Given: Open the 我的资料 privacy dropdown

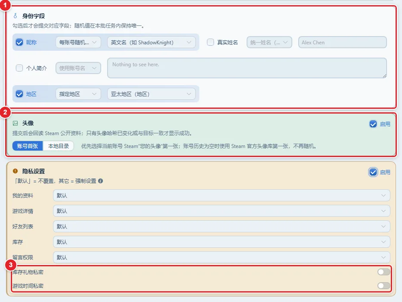Looking at the screenshot, I should tap(222, 195).
